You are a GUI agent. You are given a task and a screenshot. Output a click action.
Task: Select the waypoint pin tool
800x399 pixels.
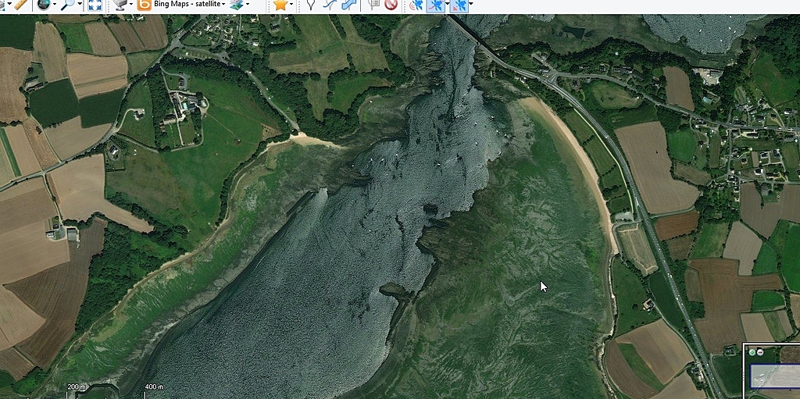point(311,5)
